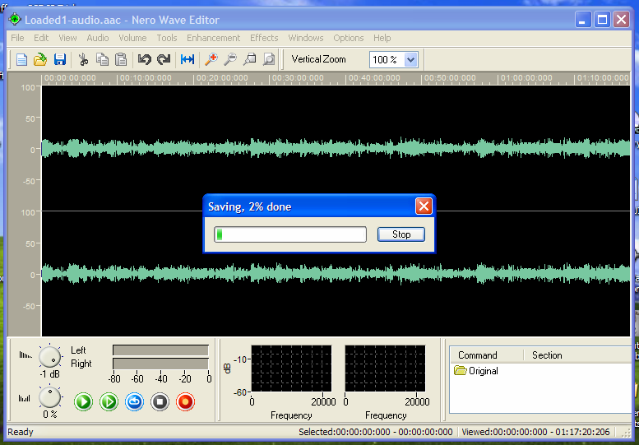The height and width of the screenshot is (445, 639).
Task: Click the Nero Wave Editor title icon
Action: pyautogui.click(x=15, y=19)
